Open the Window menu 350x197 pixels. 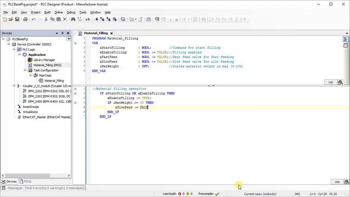[95, 12]
